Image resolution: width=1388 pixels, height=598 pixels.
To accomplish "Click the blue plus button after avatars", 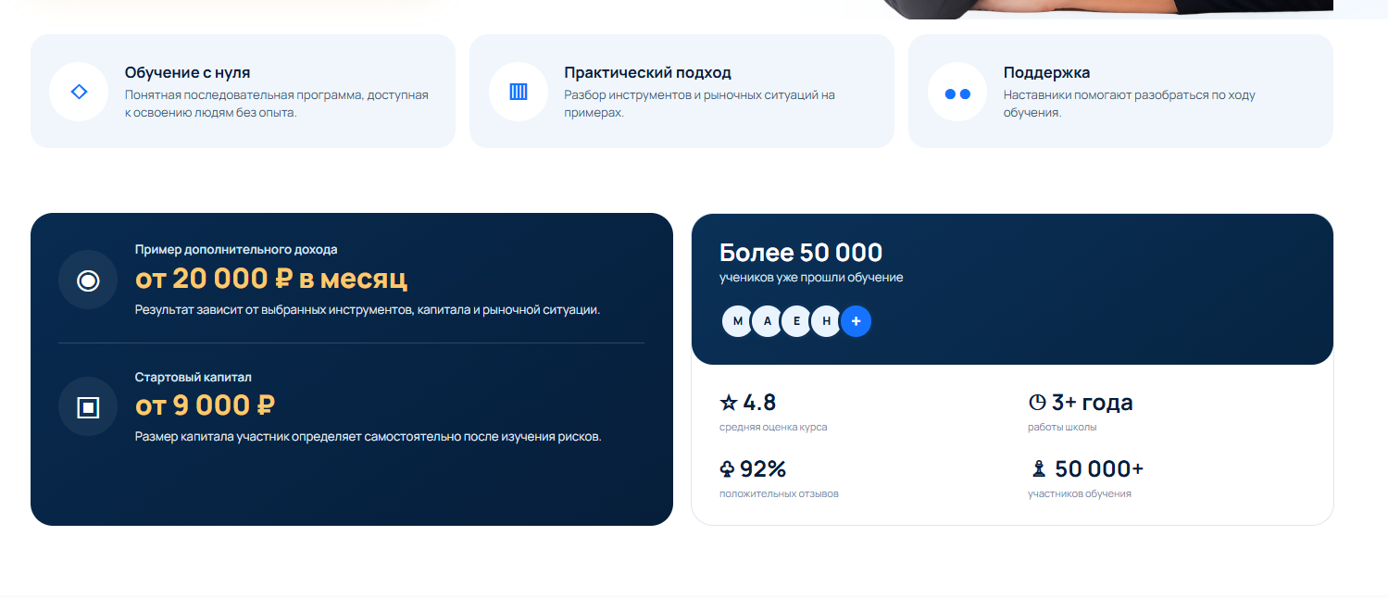I will 856,321.
